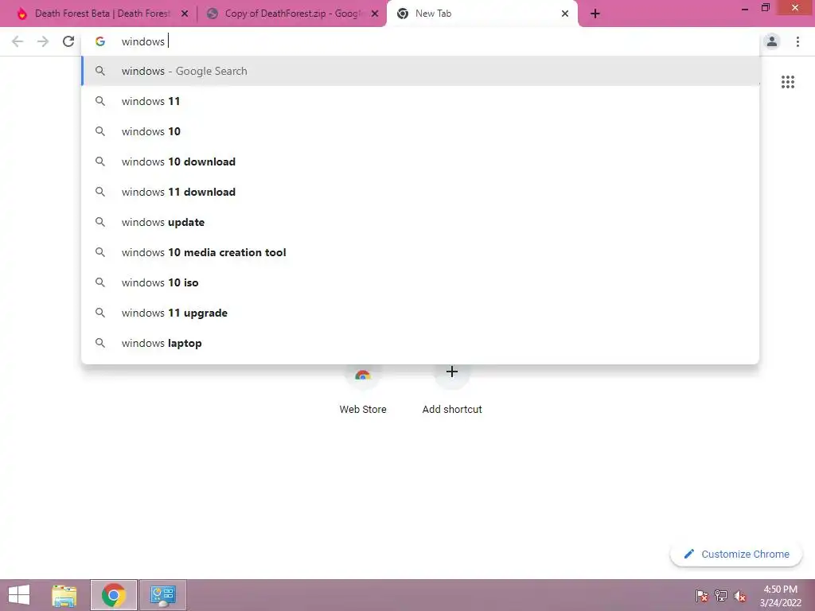Minimize the Chrome window
The image size is (815, 611).
pyautogui.click(x=745, y=8)
